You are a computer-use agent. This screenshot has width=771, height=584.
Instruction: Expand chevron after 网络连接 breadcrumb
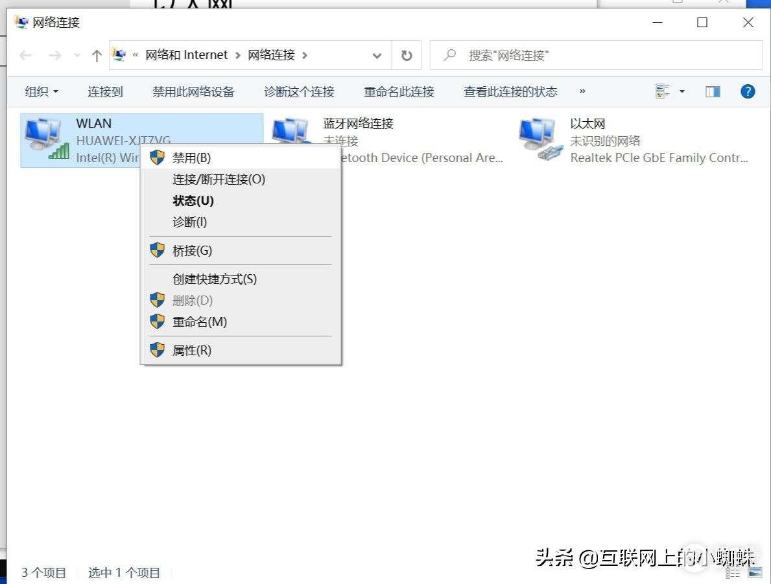[305, 55]
